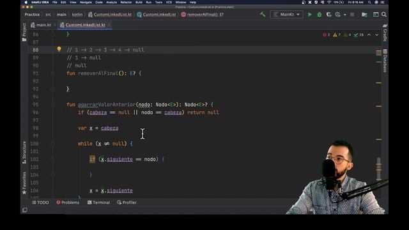Open the Project tool window on left edge
The width and height of the screenshot is (409, 230).
[24, 33]
